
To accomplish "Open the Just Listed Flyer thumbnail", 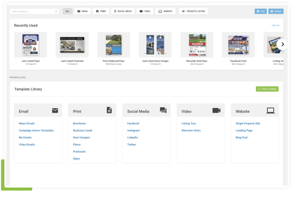I will coord(31,44).
